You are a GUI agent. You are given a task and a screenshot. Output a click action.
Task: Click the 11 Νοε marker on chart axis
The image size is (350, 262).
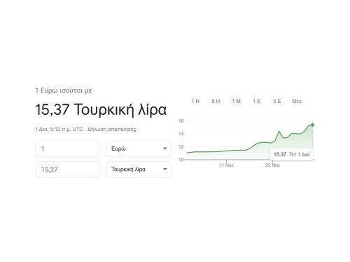click(x=226, y=165)
